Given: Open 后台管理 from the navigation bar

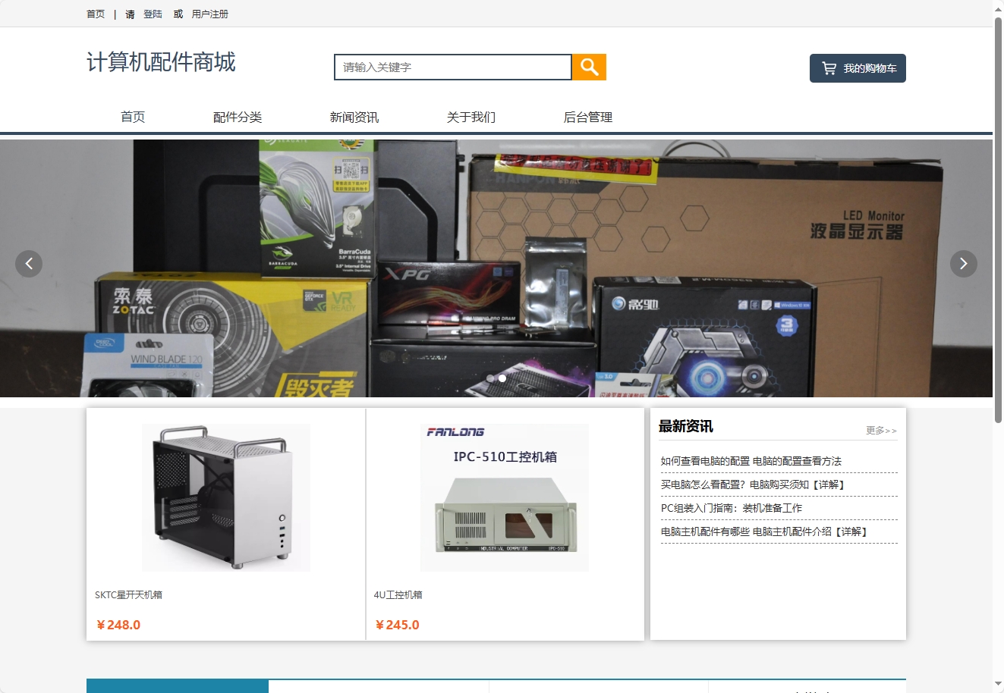Looking at the screenshot, I should [588, 117].
